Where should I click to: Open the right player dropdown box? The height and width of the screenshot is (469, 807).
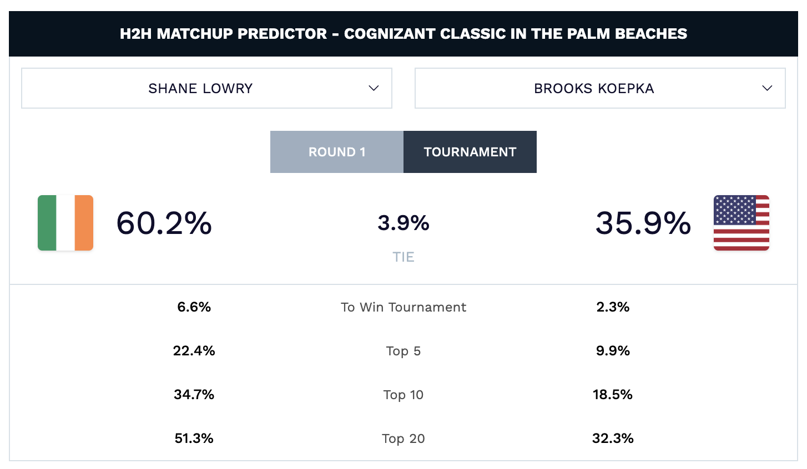click(600, 88)
